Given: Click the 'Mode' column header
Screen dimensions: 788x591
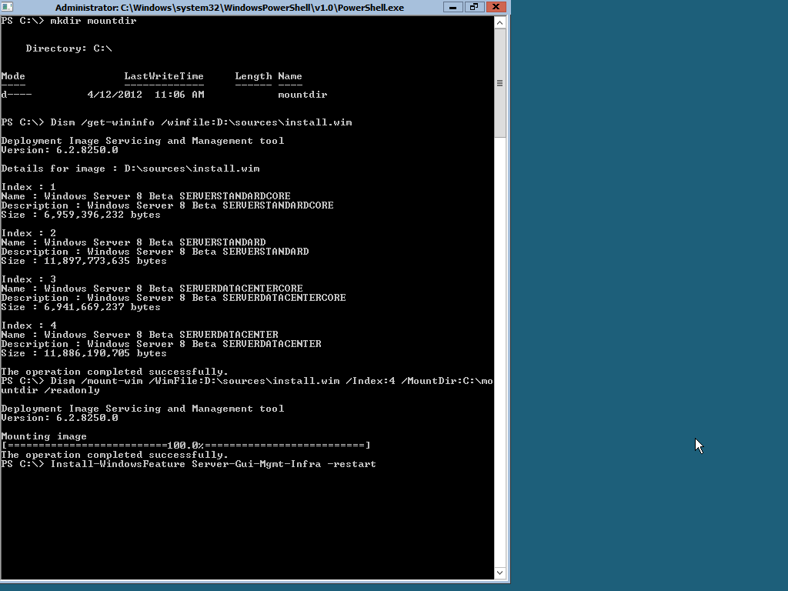Looking at the screenshot, I should [x=13, y=76].
